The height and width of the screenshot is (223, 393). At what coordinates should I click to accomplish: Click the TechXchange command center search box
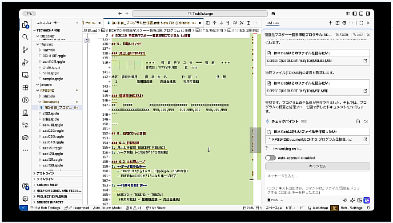click(200, 13)
